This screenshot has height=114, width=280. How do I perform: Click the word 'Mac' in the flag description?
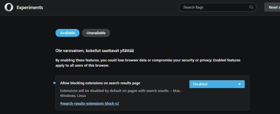tap(177, 91)
